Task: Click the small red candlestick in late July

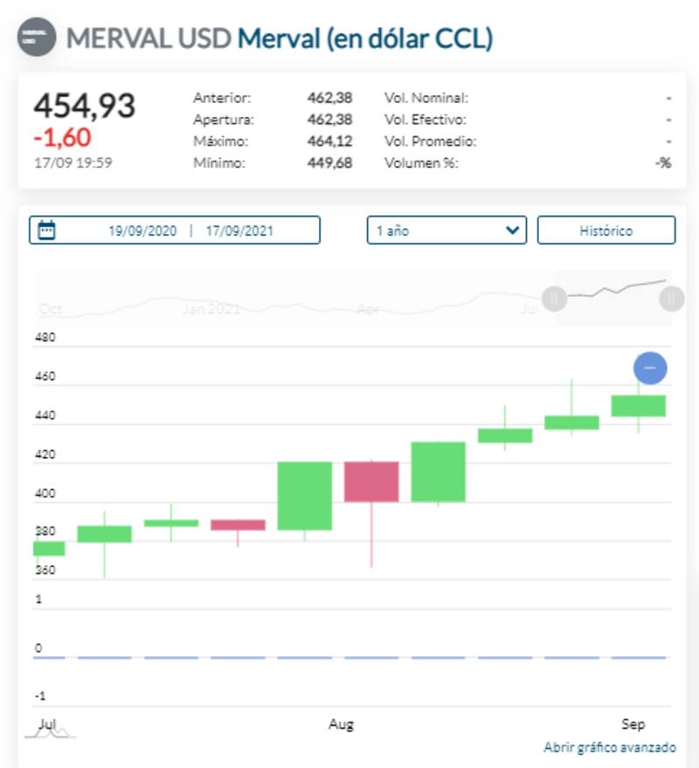Action: click(x=238, y=525)
